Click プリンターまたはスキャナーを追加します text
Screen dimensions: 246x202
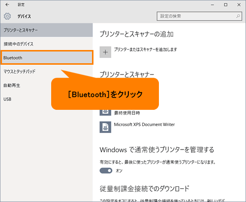pos(146,50)
